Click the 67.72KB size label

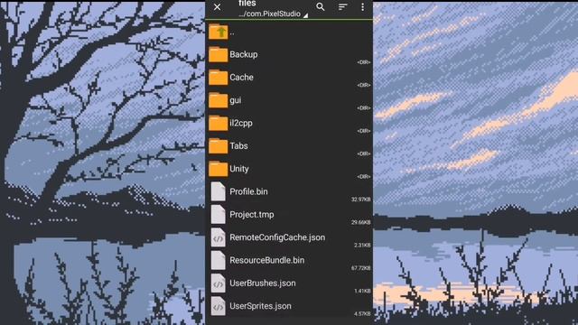361,268
